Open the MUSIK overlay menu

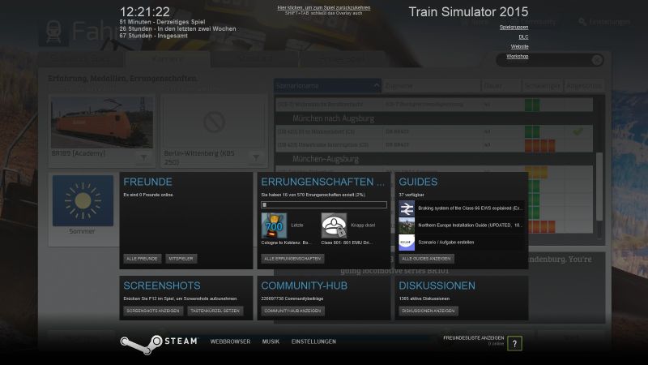(x=271, y=341)
